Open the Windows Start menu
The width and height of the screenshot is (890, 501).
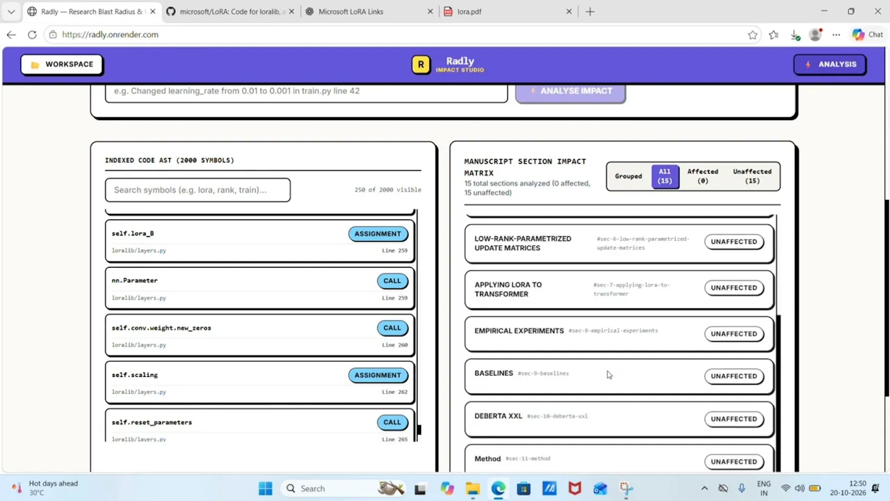tap(265, 489)
